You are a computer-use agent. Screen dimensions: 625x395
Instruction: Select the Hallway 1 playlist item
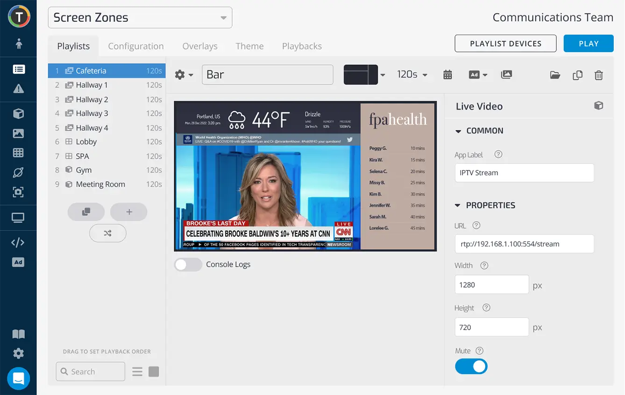(107, 85)
